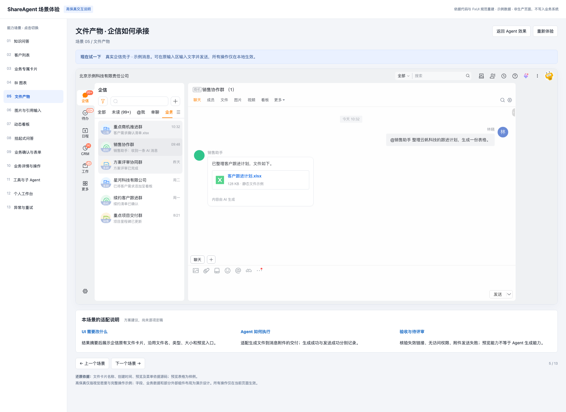
Task: Open the 客户跟进计划.xlsx file link
Action: (244, 176)
